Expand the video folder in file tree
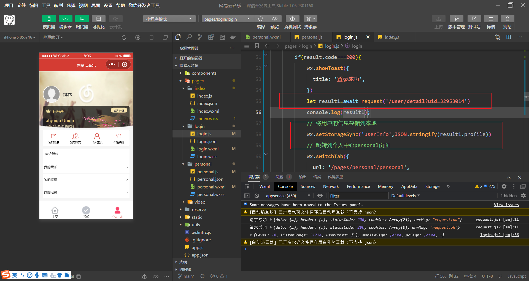 (x=200, y=202)
